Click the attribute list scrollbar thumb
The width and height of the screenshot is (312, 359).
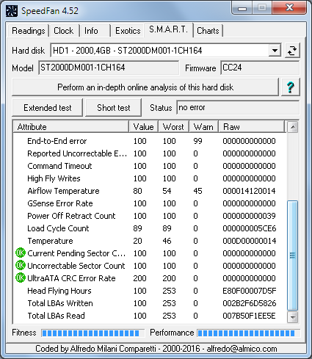(x=292, y=255)
